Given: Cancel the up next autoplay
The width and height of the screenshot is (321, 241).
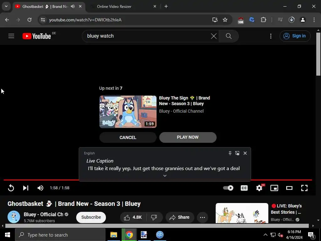Looking at the screenshot, I should (x=128, y=137).
